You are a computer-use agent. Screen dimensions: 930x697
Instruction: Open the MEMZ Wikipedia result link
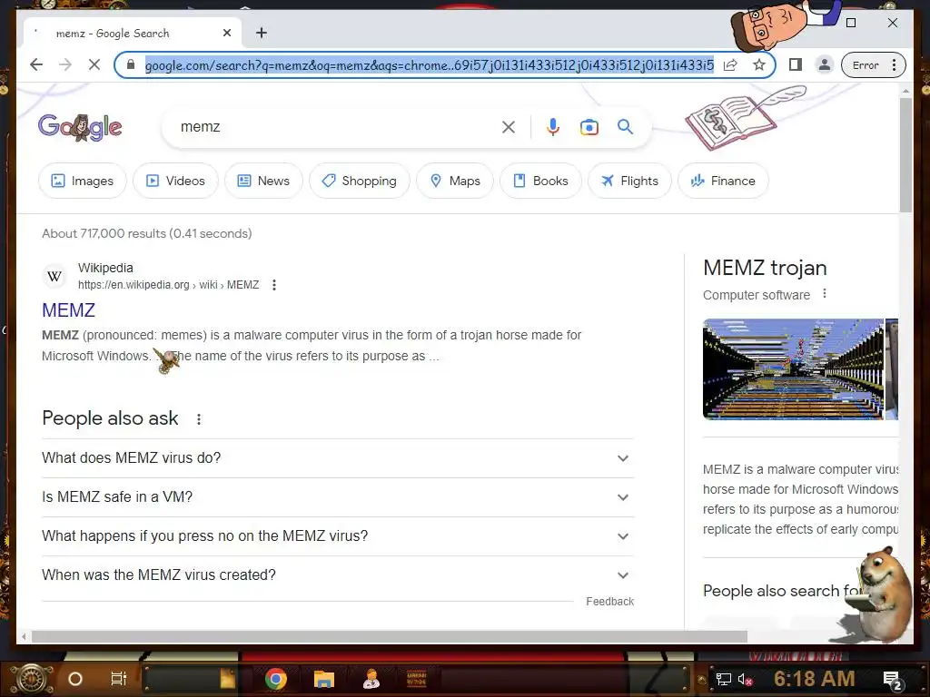coord(68,310)
